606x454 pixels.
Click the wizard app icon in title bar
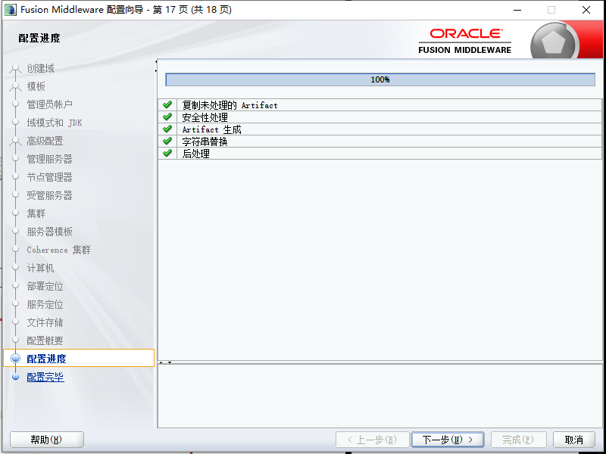tap(11, 10)
